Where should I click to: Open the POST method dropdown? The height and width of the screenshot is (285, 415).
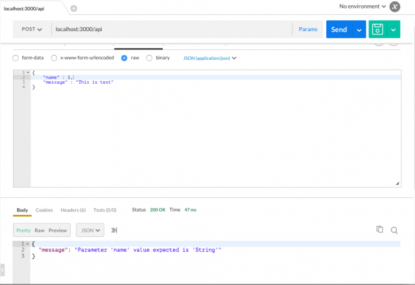tap(32, 29)
